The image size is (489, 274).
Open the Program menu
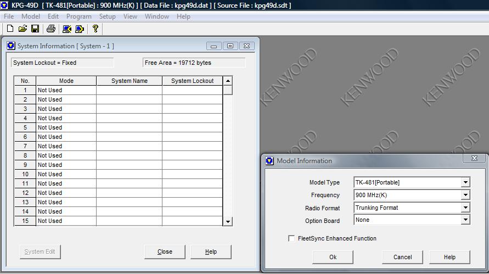point(79,16)
